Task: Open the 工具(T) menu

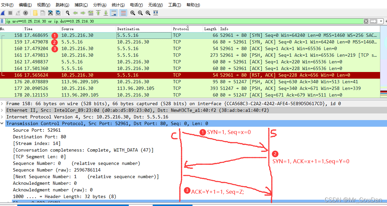Action: 175,5
